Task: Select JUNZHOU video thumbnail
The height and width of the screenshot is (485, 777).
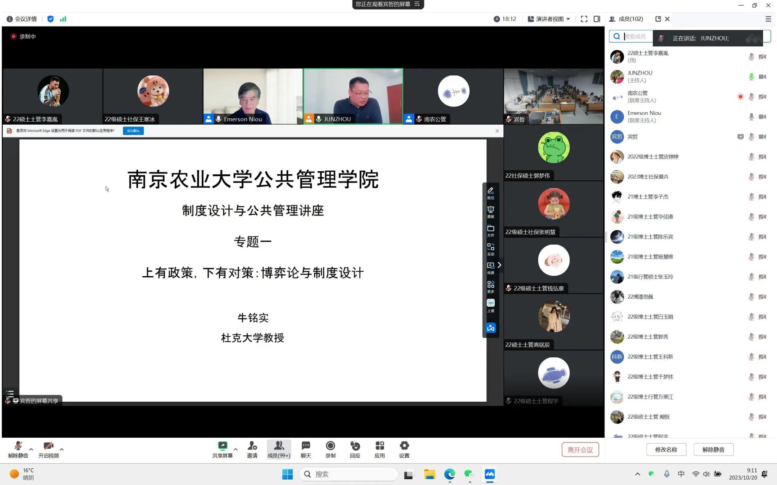Action: tap(353, 96)
